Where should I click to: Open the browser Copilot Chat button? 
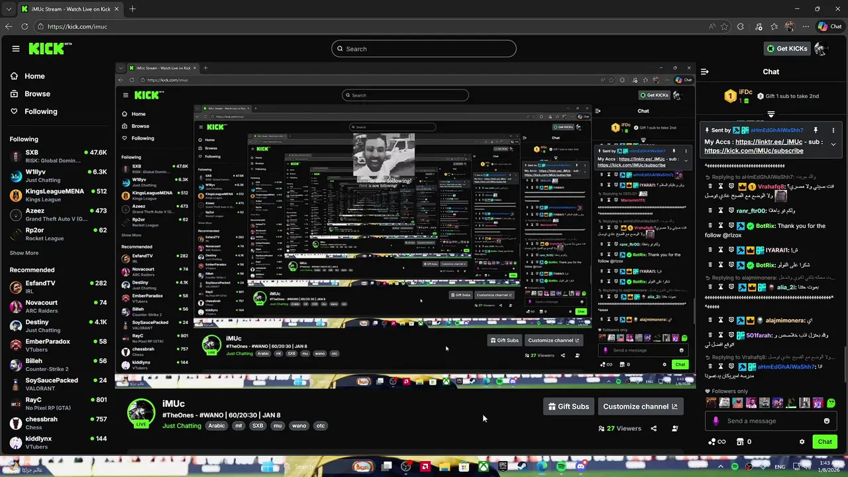[829, 26]
